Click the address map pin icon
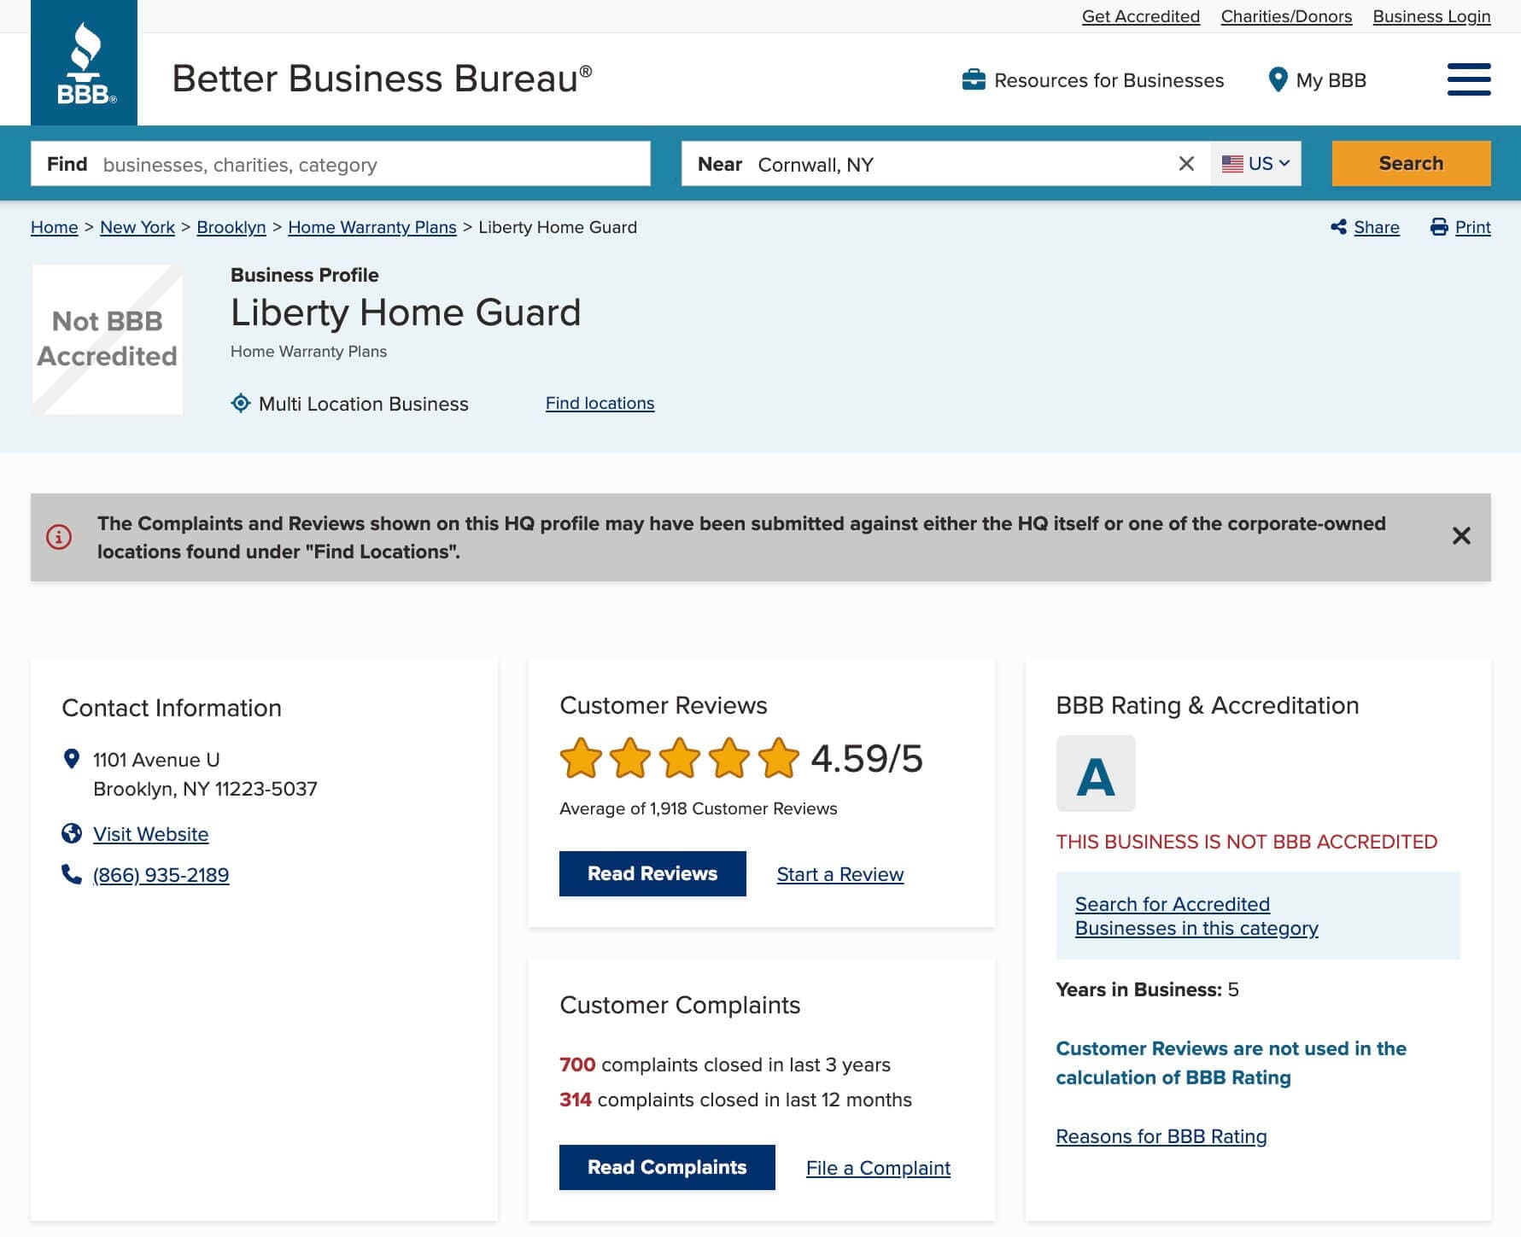The height and width of the screenshot is (1237, 1521). (72, 758)
